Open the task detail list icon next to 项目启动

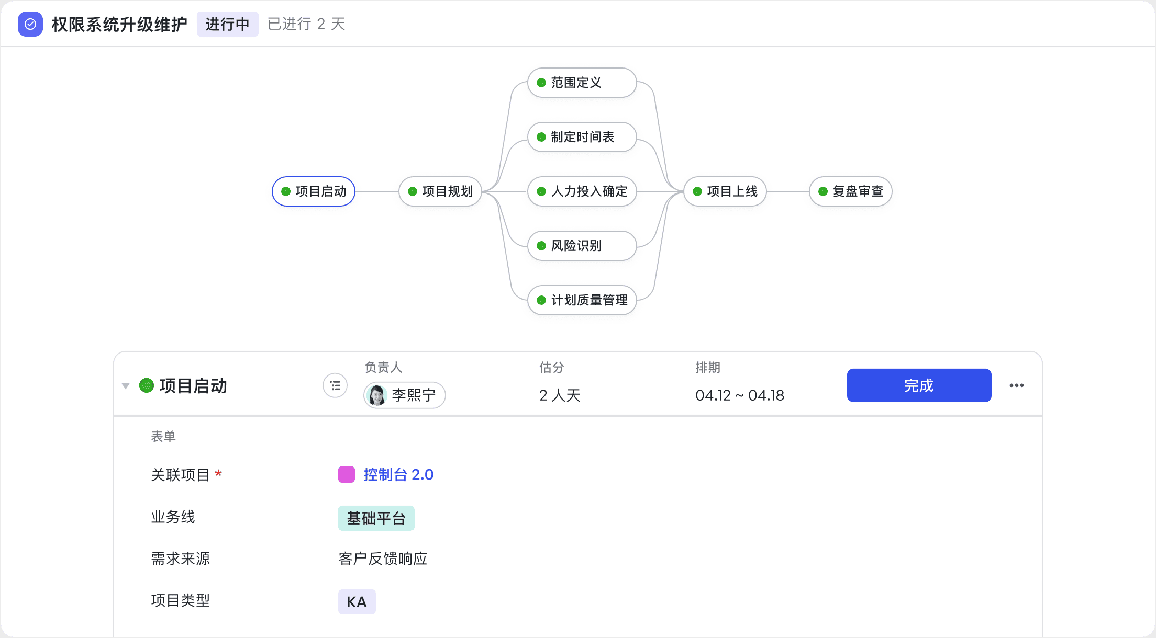335,385
